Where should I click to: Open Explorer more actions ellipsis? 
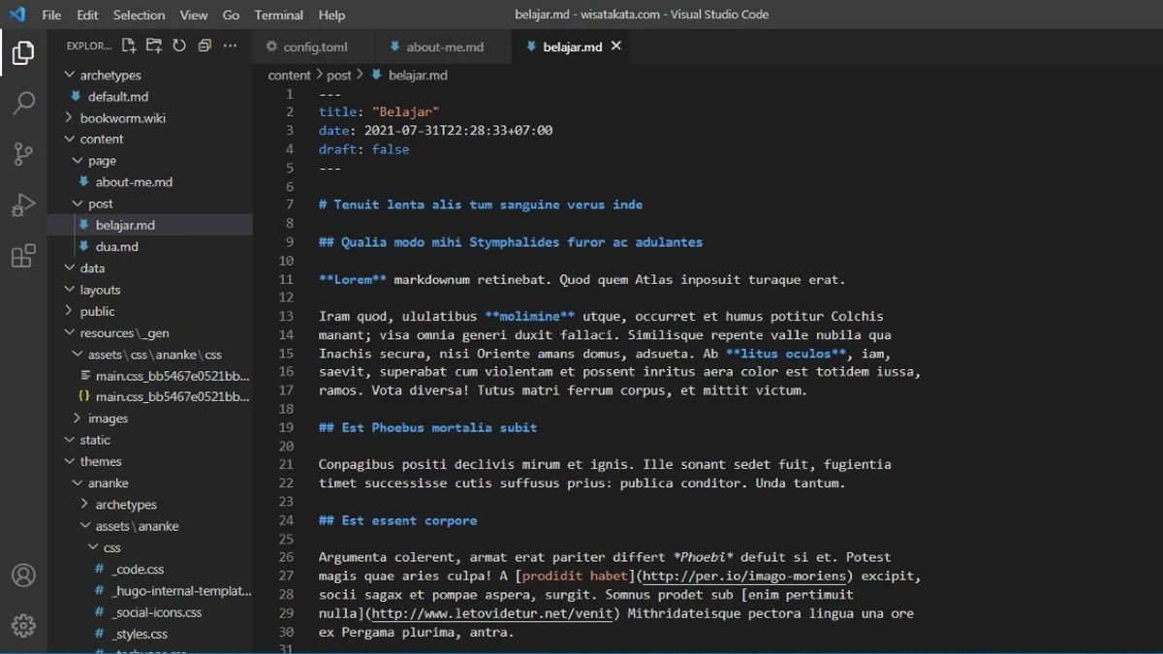230,46
